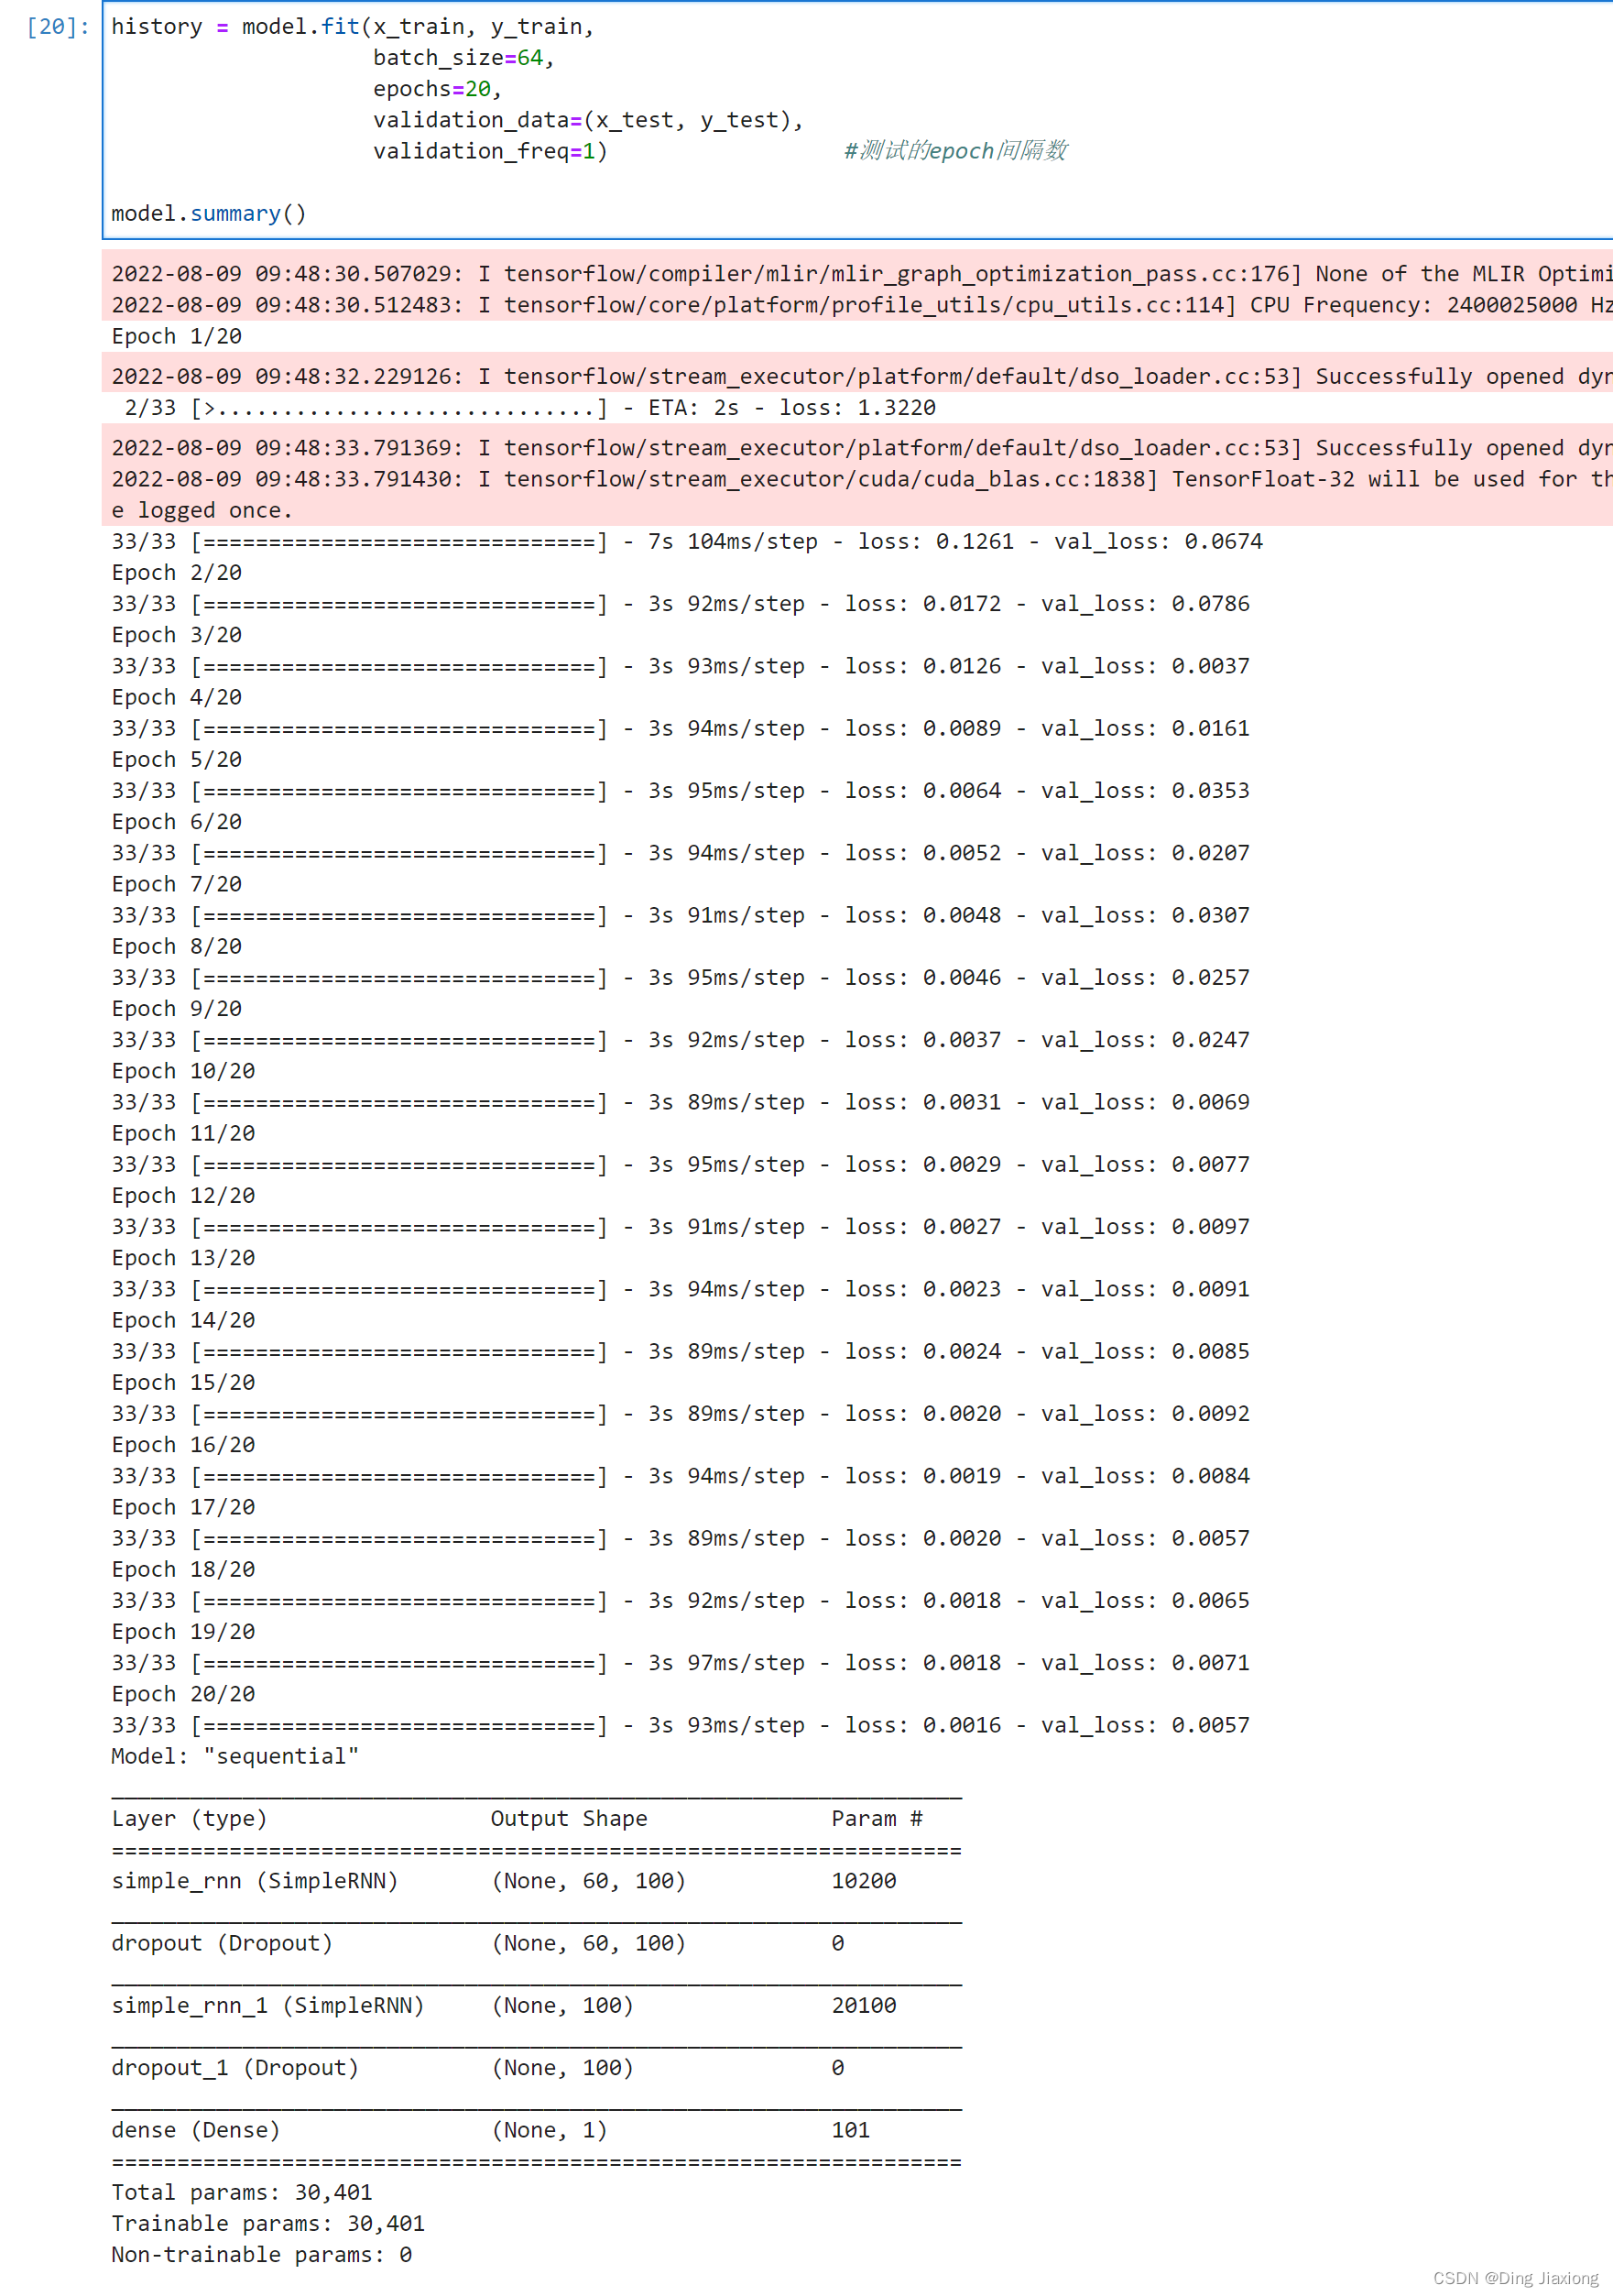Image resolution: width=1613 pixels, height=2296 pixels.
Task: Click the result line with val_loss: 0.0092
Action: (x=680, y=1414)
